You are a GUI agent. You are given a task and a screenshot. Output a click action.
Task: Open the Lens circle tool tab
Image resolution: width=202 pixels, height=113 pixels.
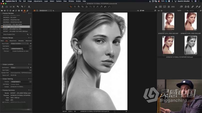click(7, 11)
